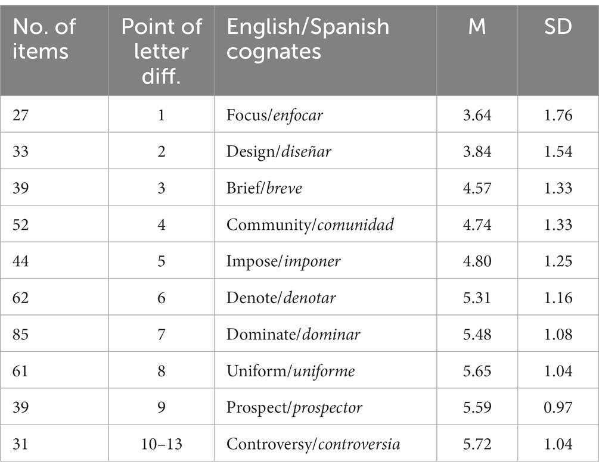Click the mean value 5.72
Screen dimensions: 599x471
pyautogui.click(x=477, y=444)
